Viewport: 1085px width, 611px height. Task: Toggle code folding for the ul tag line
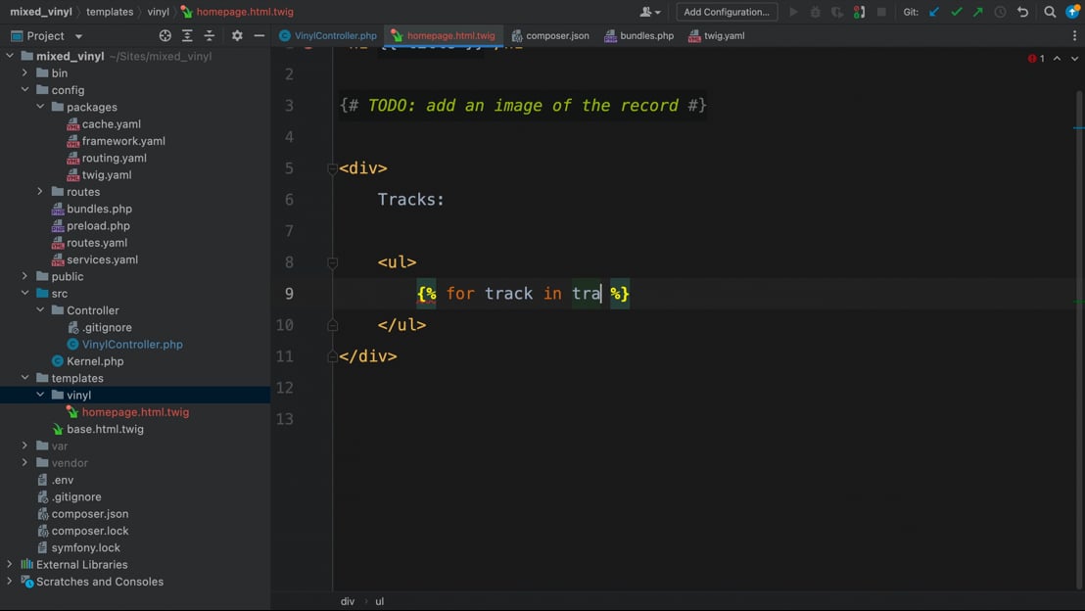click(333, 262)
